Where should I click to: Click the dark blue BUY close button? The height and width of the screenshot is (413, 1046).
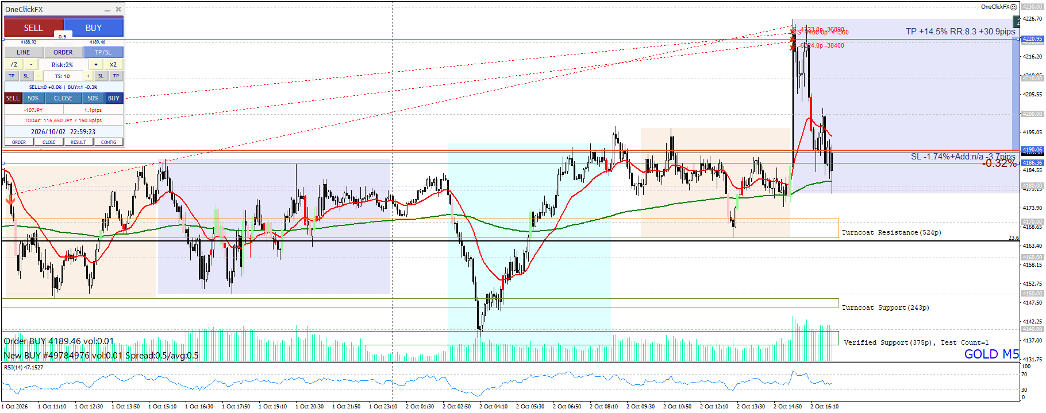tap(114, 98)
